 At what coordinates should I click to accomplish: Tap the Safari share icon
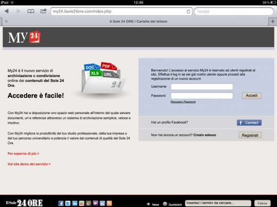43,11
